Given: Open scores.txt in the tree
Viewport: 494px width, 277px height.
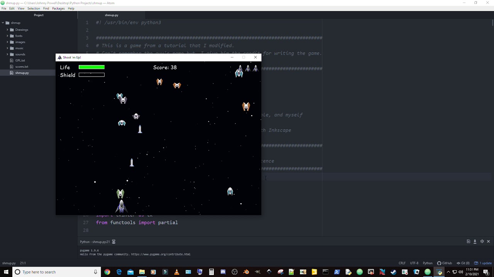Looking at the screenshot, I should pos(22,67).
